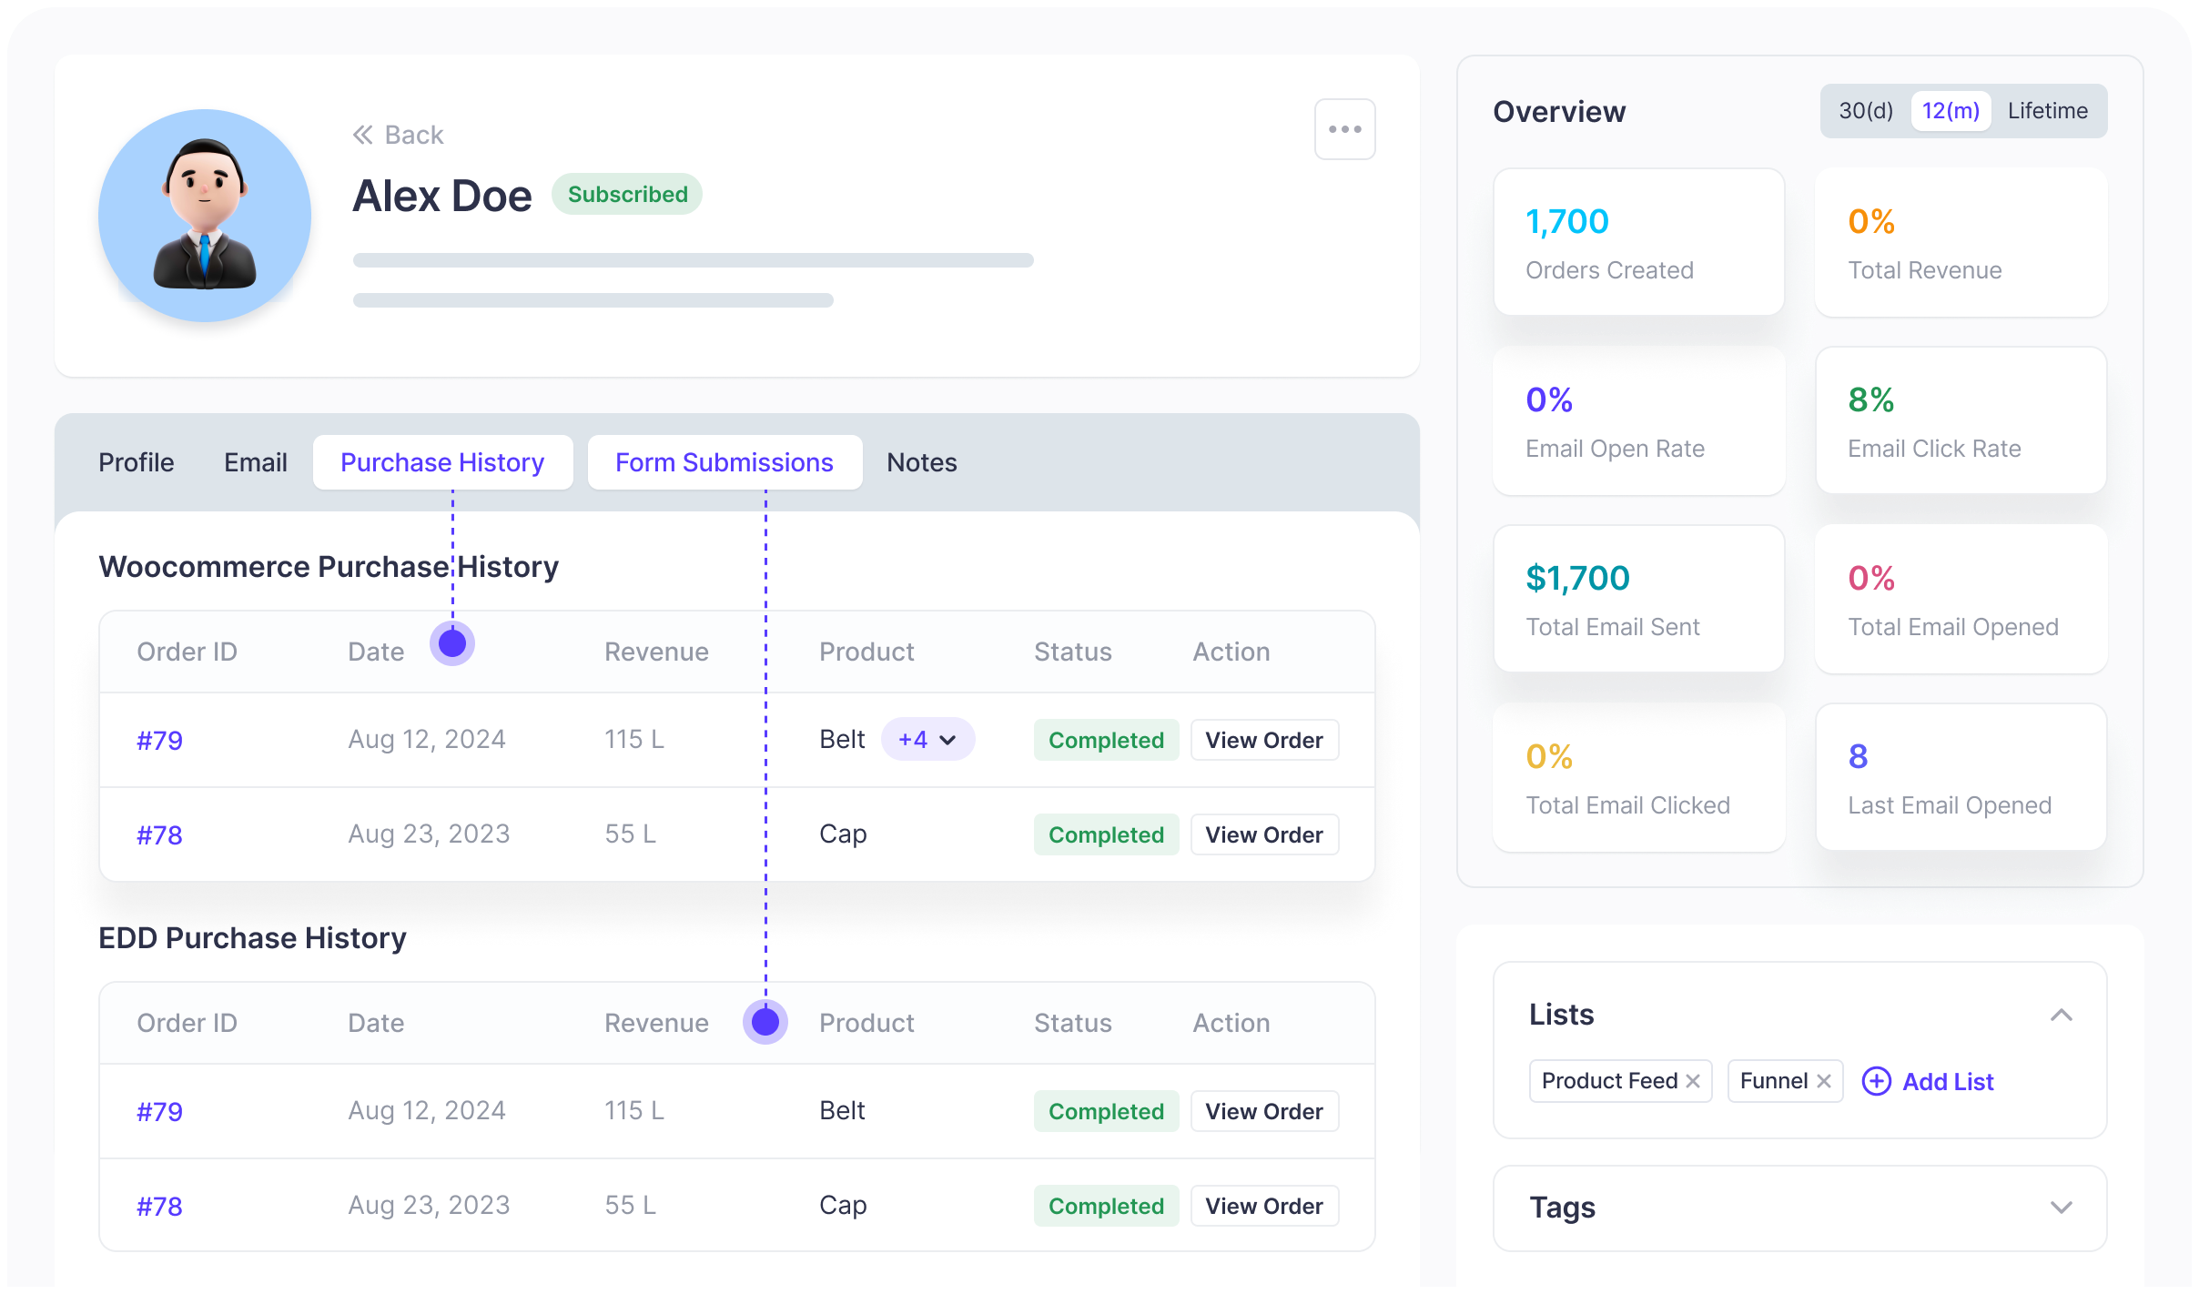This screenshot has width=2199, height=1294.
Task: Collapse the Lists section chevron
Action: [2061, 1015]
